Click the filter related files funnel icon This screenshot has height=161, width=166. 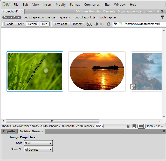click(x=163, y=17)
